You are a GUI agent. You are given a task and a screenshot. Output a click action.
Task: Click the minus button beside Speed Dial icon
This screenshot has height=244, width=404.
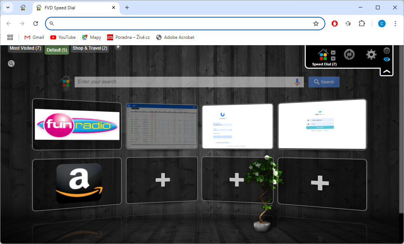point(333,53)
